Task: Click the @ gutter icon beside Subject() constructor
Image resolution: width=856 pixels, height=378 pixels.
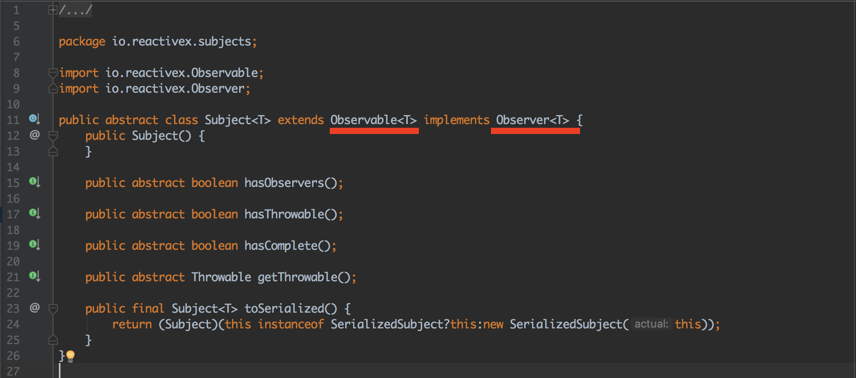Action: (34, 135)
